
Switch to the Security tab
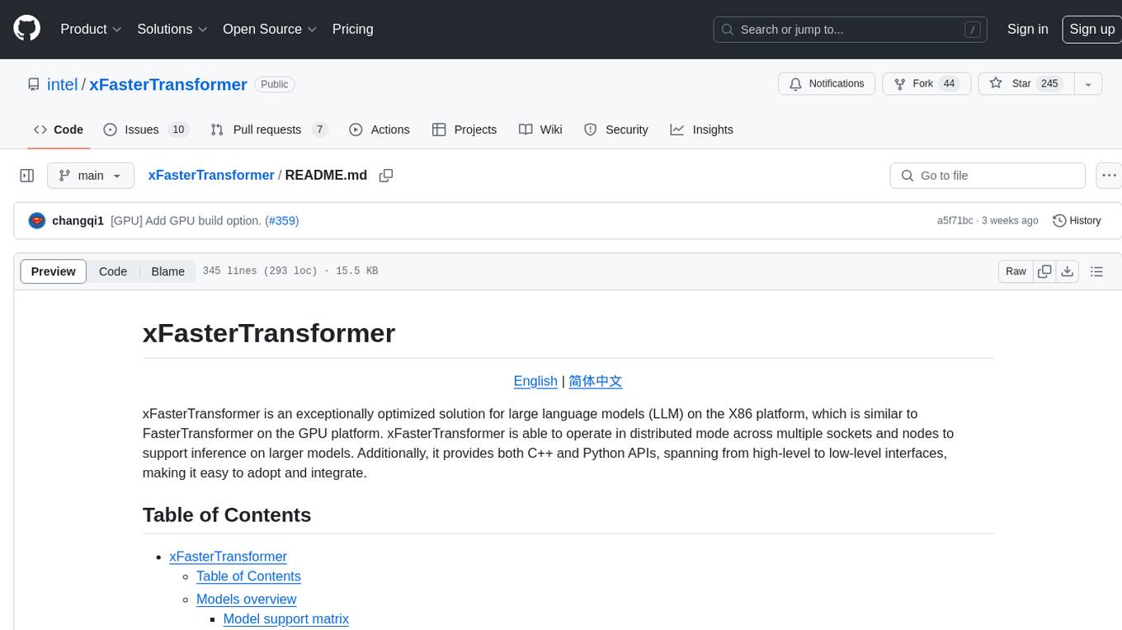[616, 129]
